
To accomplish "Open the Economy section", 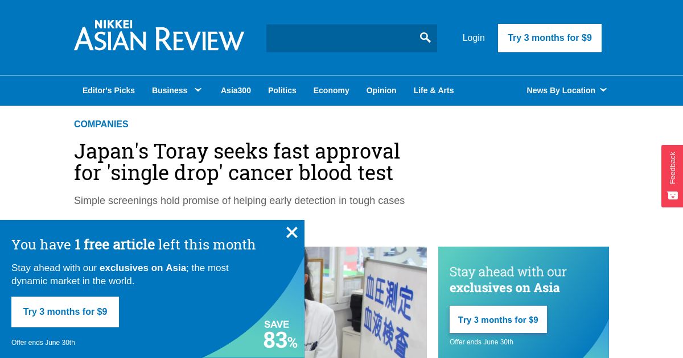I will (331, 90).
